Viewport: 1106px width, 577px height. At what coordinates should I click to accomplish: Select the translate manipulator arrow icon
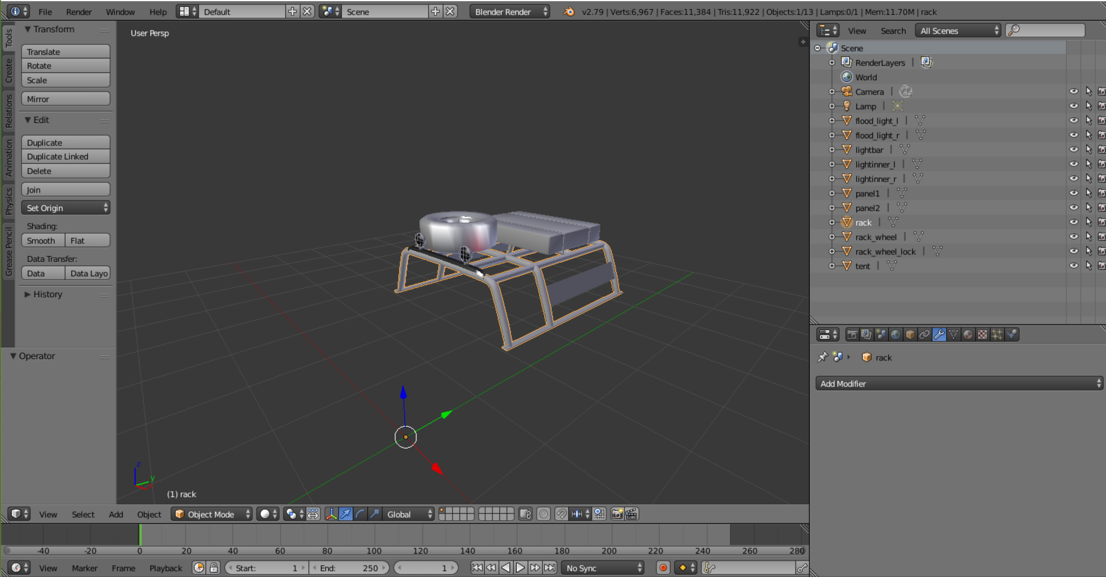(x=346, y=514)
